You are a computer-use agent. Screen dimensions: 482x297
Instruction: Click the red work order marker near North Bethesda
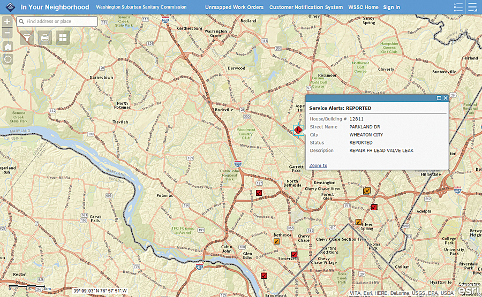(x=259, y=193)
